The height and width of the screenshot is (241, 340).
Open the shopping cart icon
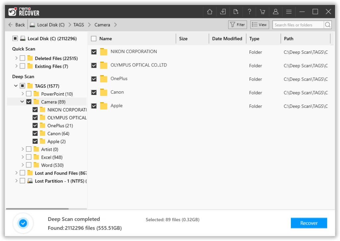point(262,12)
